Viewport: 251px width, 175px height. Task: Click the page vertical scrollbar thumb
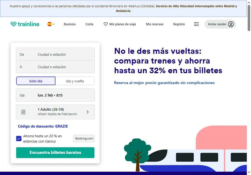pos(249,18)
